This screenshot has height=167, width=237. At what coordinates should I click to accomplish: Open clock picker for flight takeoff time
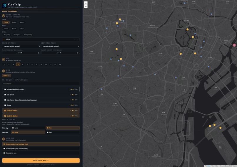pos(78,53)
